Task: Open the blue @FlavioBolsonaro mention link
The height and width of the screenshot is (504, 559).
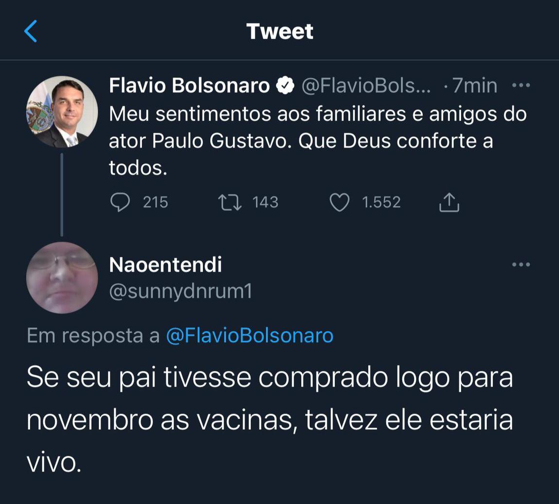Action: pos(249,336)
